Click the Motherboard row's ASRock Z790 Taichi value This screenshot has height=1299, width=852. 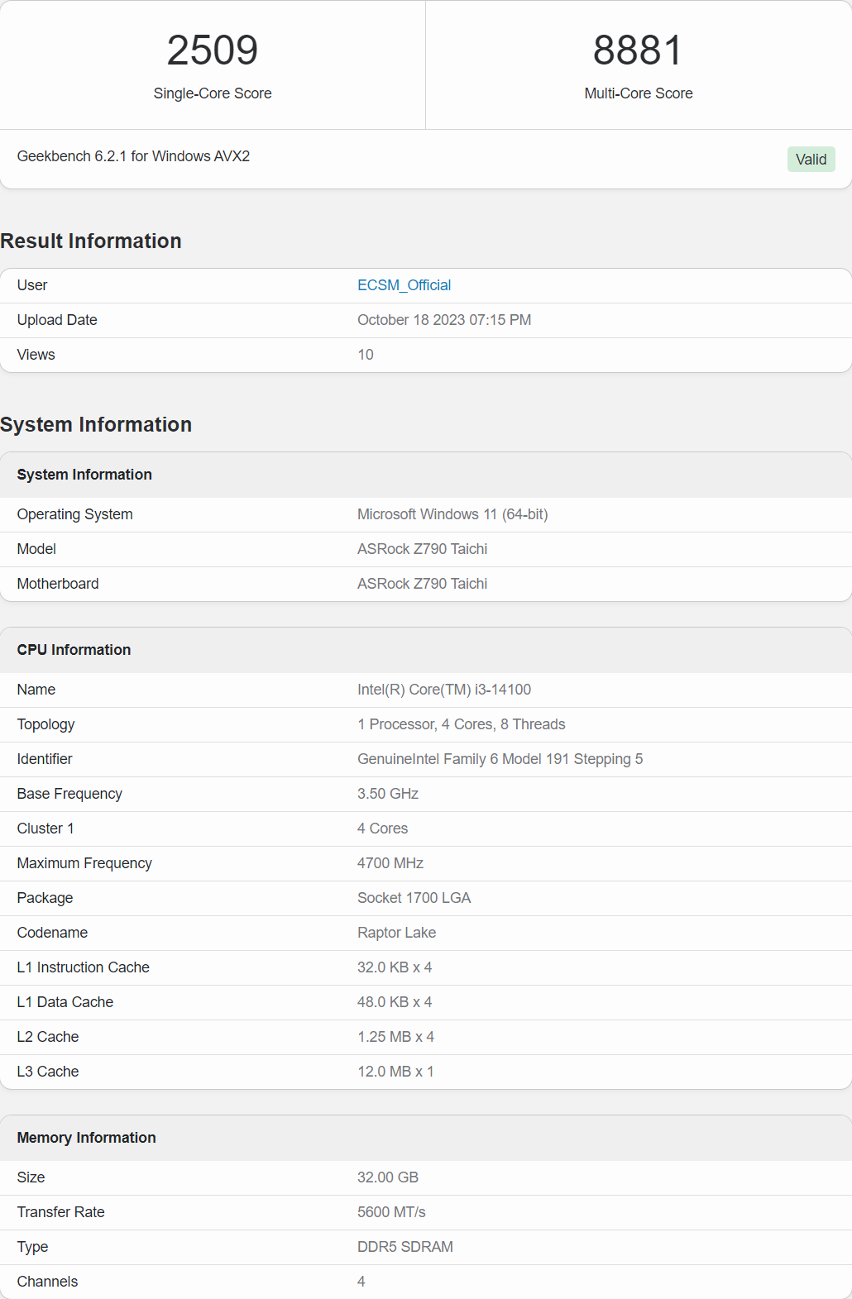(x=422, y=584)
